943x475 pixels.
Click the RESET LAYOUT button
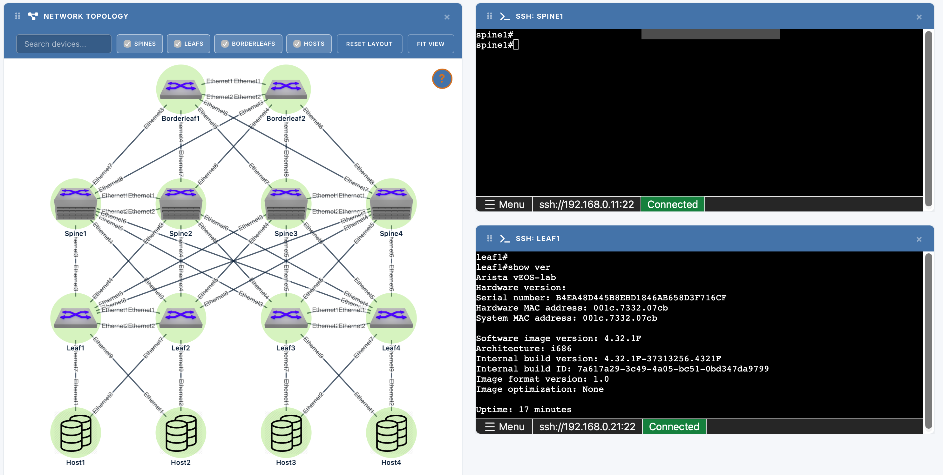(370, 44)
